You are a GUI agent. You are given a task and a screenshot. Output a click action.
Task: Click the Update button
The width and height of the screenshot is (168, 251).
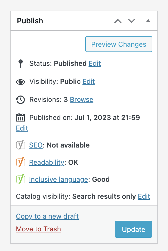click(x=134, y=229)
